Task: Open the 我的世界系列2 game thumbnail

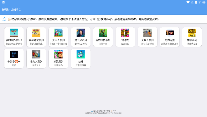Action: coord(14,33)
